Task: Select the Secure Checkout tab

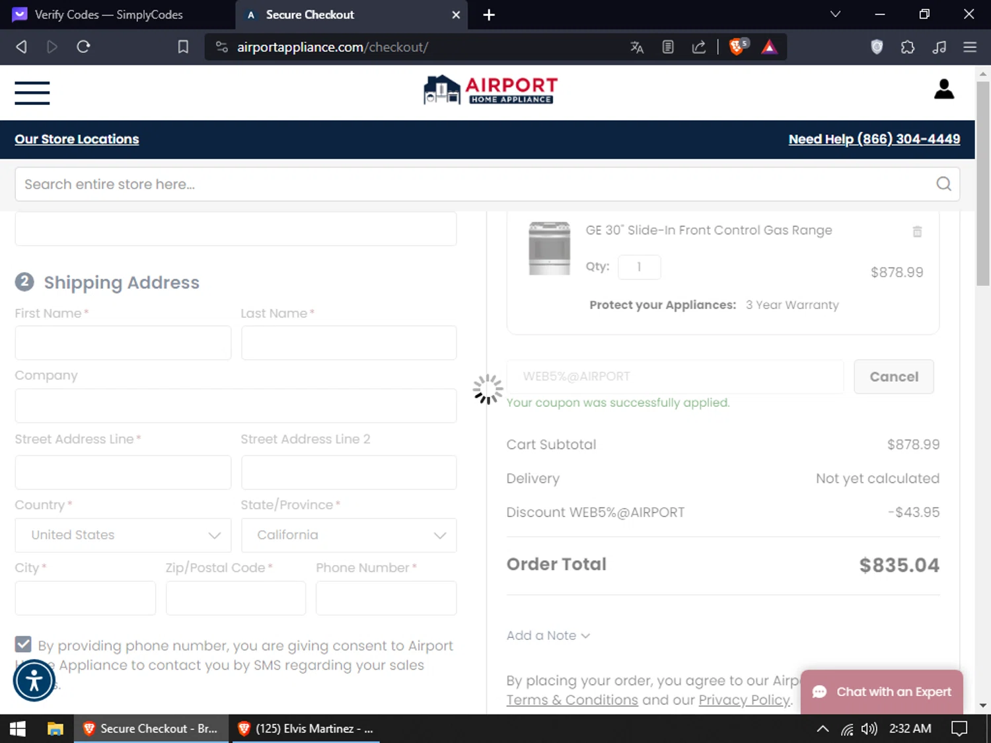Action: pyautogui.click(x=351, y=15)
